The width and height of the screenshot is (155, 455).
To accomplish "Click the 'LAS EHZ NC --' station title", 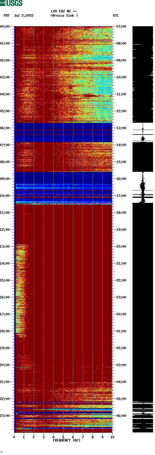I will [64, 11].
